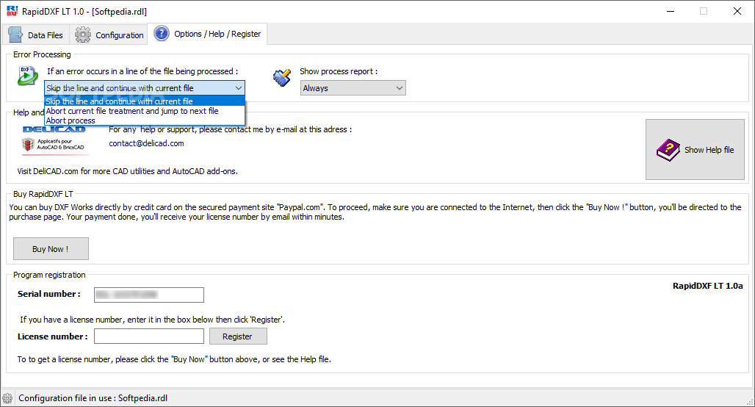Focus the Serial number field
Image resolution: width=755 pixels, height=407 pixels.
[x=149, y=295]
